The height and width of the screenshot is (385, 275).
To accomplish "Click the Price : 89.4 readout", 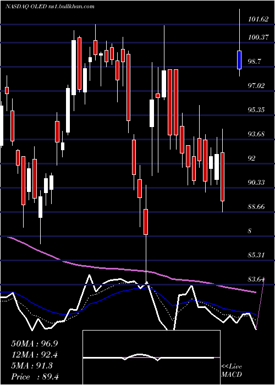I will (35, 377).
